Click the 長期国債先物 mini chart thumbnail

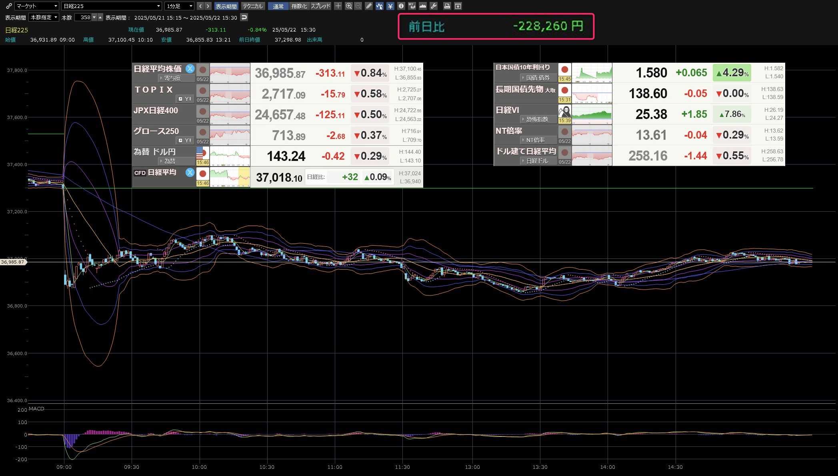click(x=592, y=93)
